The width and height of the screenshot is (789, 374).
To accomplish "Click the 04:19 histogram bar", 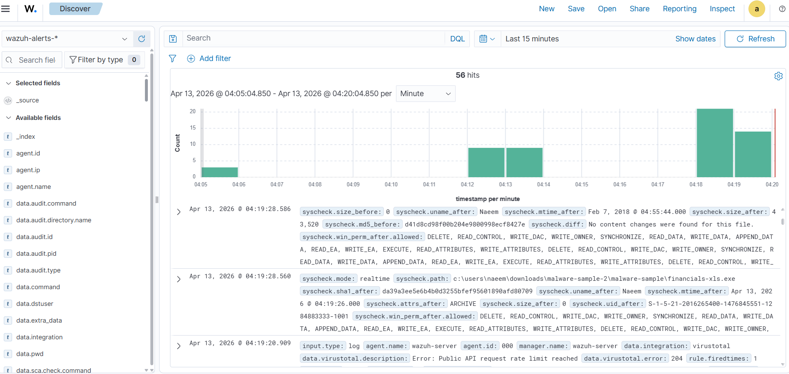I will pos(753,154).
